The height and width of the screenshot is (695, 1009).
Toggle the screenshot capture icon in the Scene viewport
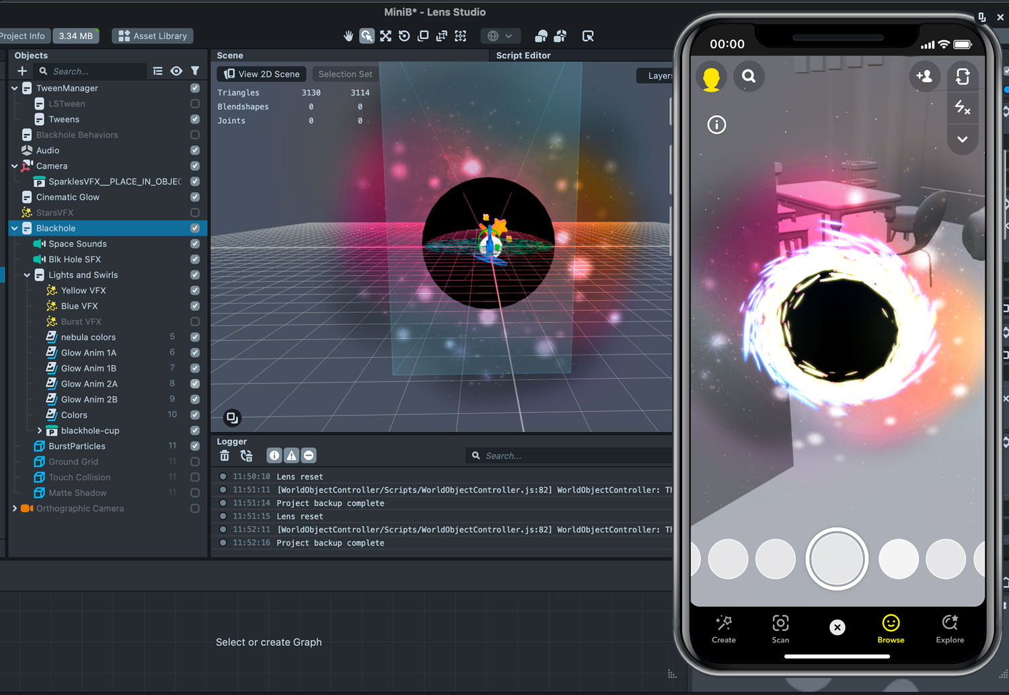point(232,418)
